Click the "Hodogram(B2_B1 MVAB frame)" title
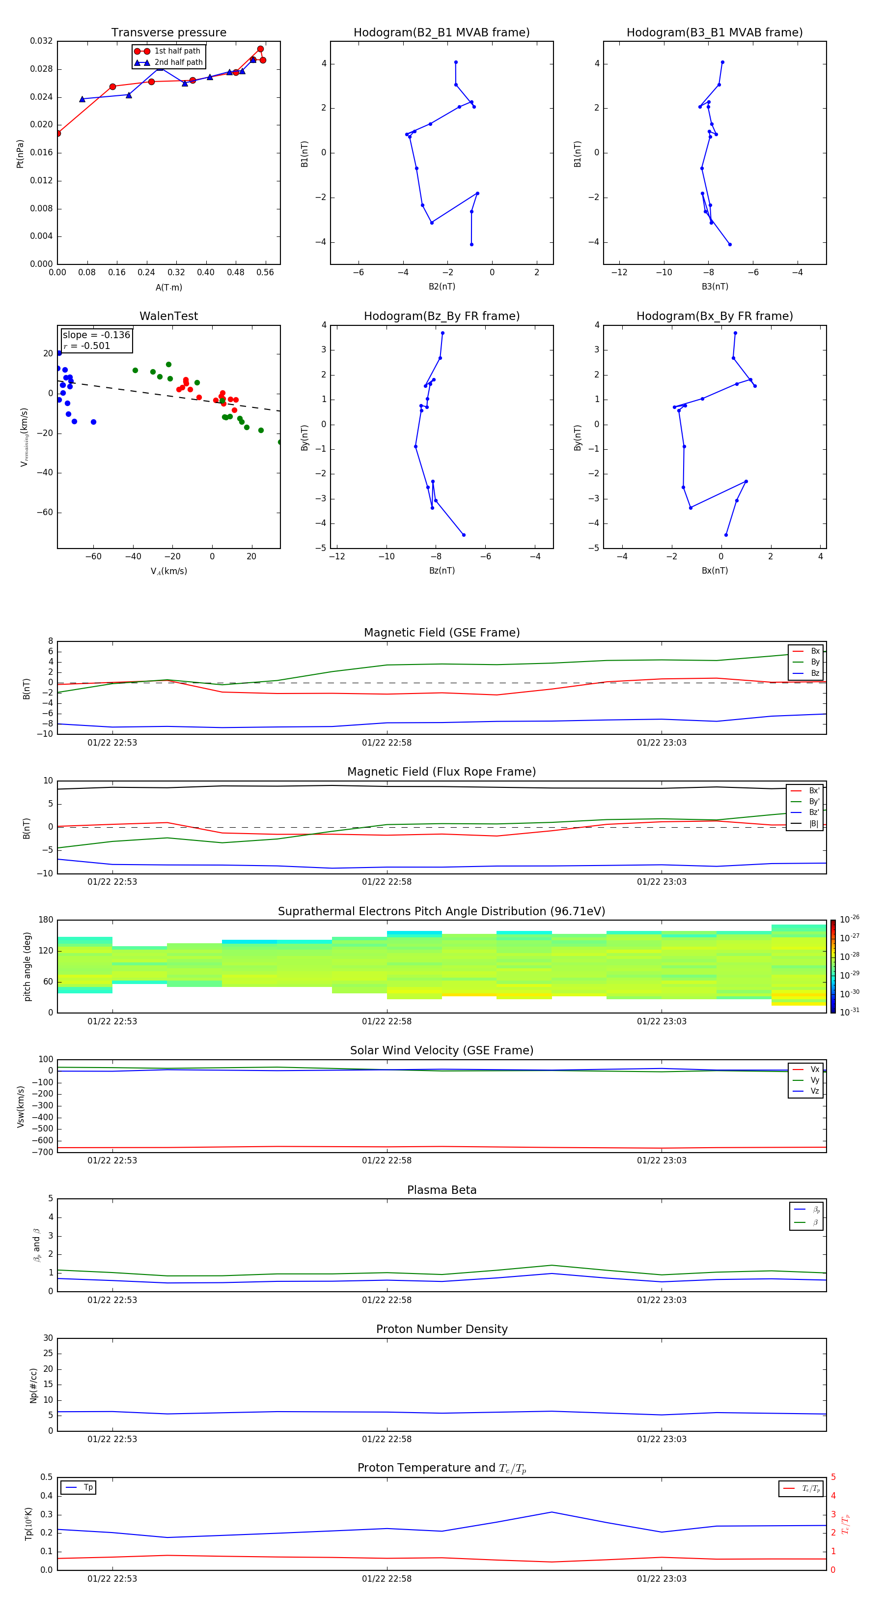884x1622 pixels. click(x=442, y=33)
